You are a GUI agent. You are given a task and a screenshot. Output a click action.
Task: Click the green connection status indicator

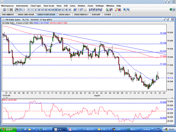tap(171, 10)
